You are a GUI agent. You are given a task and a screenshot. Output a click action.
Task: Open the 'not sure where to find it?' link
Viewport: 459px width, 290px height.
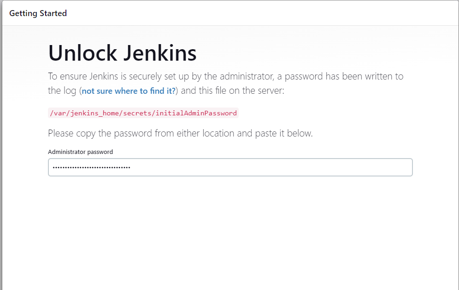coord(129,91)
